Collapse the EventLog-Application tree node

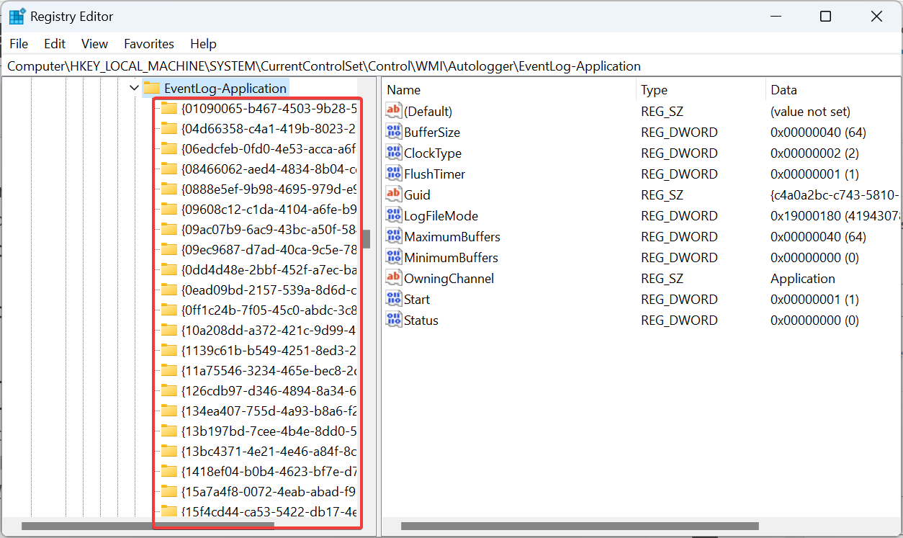pos(134,87)
